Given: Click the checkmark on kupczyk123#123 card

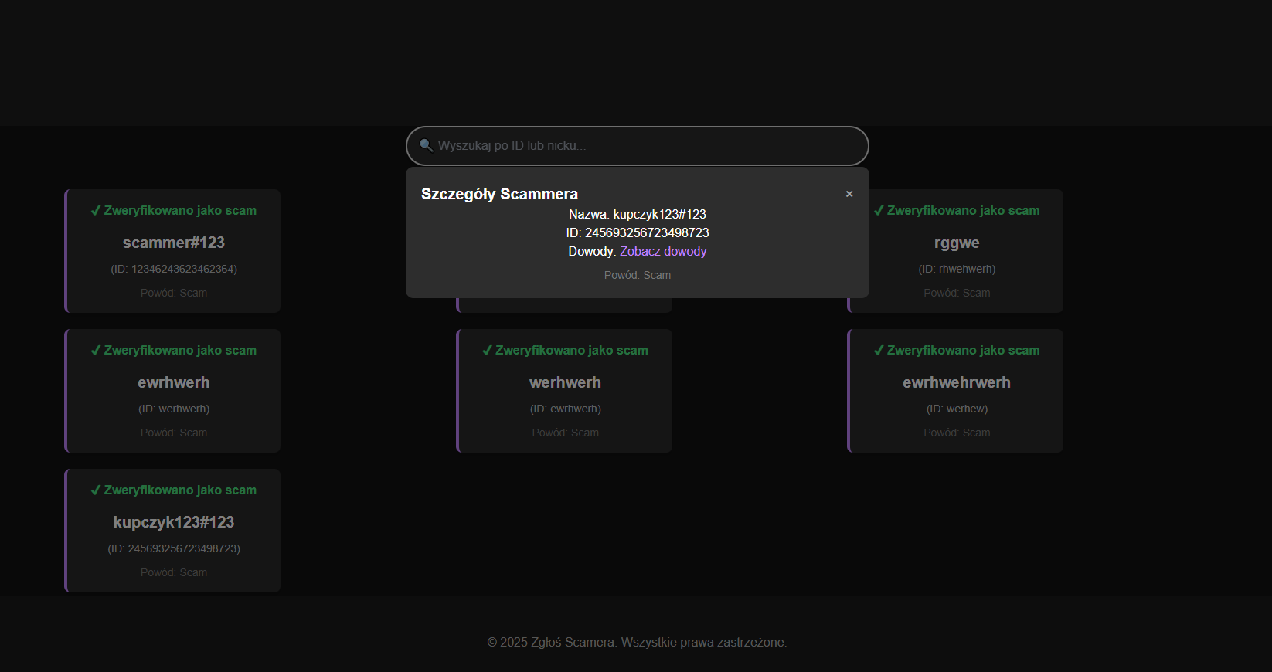Looking at the screenshot, I should [96, 490].
